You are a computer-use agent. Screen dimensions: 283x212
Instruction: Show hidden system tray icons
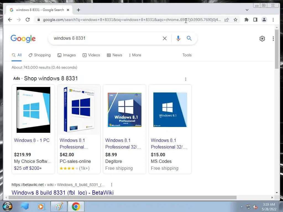point(242,207)
